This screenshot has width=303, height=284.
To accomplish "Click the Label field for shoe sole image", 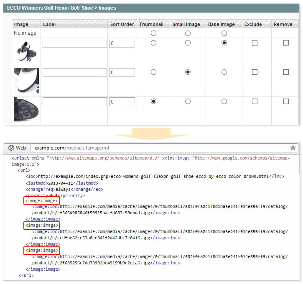I will [75, 101].
